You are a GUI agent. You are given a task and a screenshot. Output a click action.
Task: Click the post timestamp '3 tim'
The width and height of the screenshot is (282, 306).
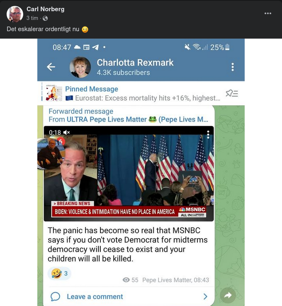(32, 18)
